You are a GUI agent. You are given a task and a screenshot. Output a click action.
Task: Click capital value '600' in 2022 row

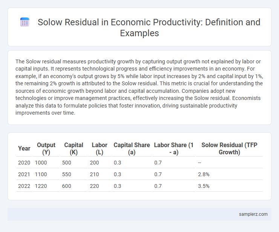[67, 186]
